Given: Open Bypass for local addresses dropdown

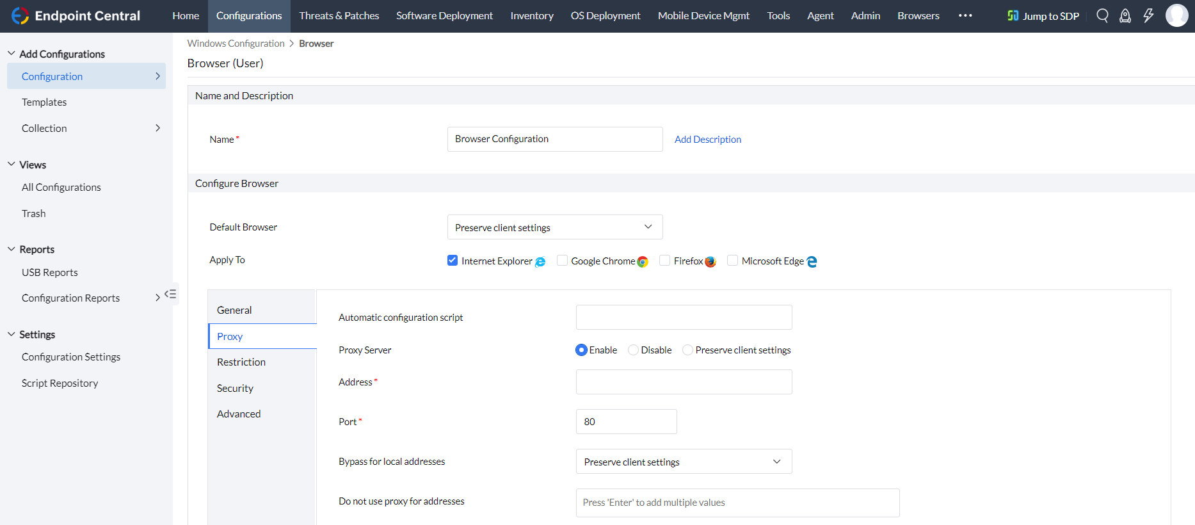Looking at the screenshot, I should pos(684,462).
